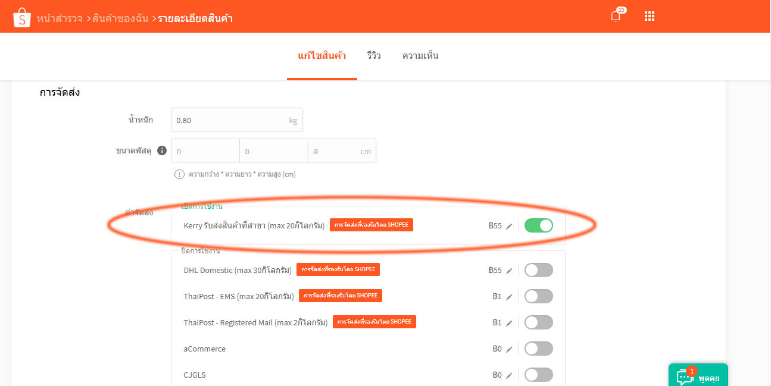Open the พูดคุย chat button
The image size is (771, 386).
(x=698, y=375)
